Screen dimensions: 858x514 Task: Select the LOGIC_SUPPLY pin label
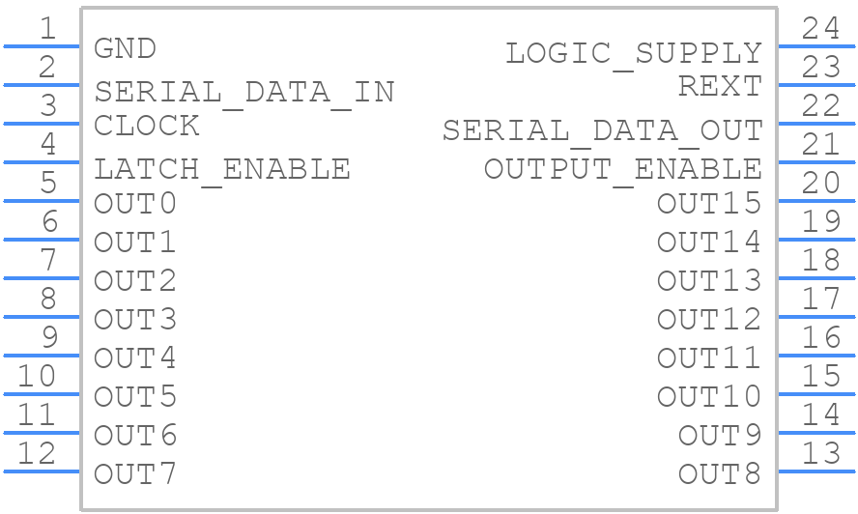[x=634, y=54]
